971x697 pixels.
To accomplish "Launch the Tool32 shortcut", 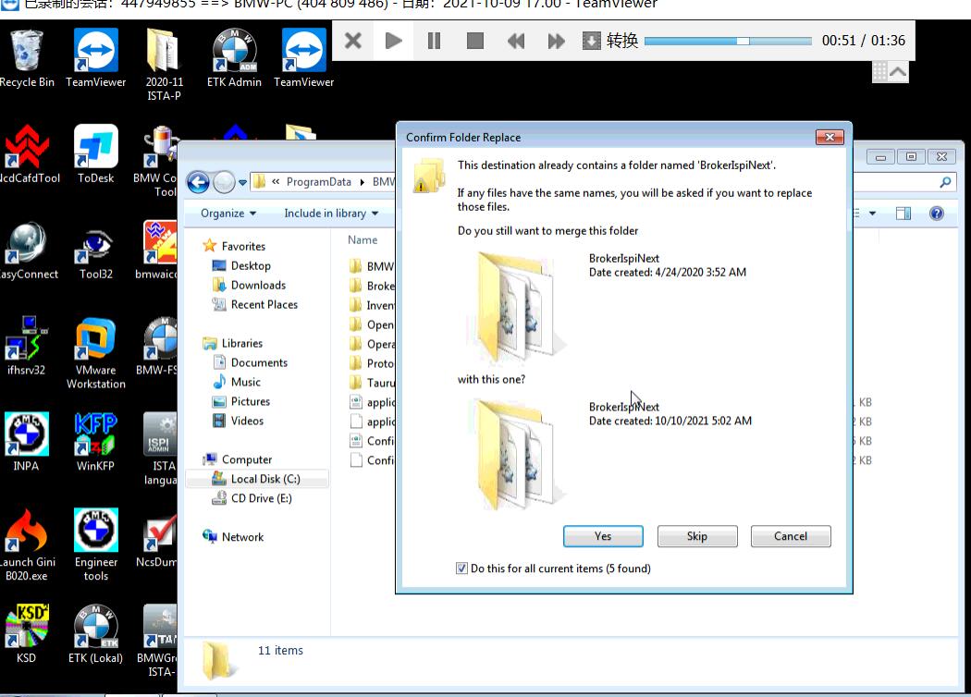I will click(95, 251).
